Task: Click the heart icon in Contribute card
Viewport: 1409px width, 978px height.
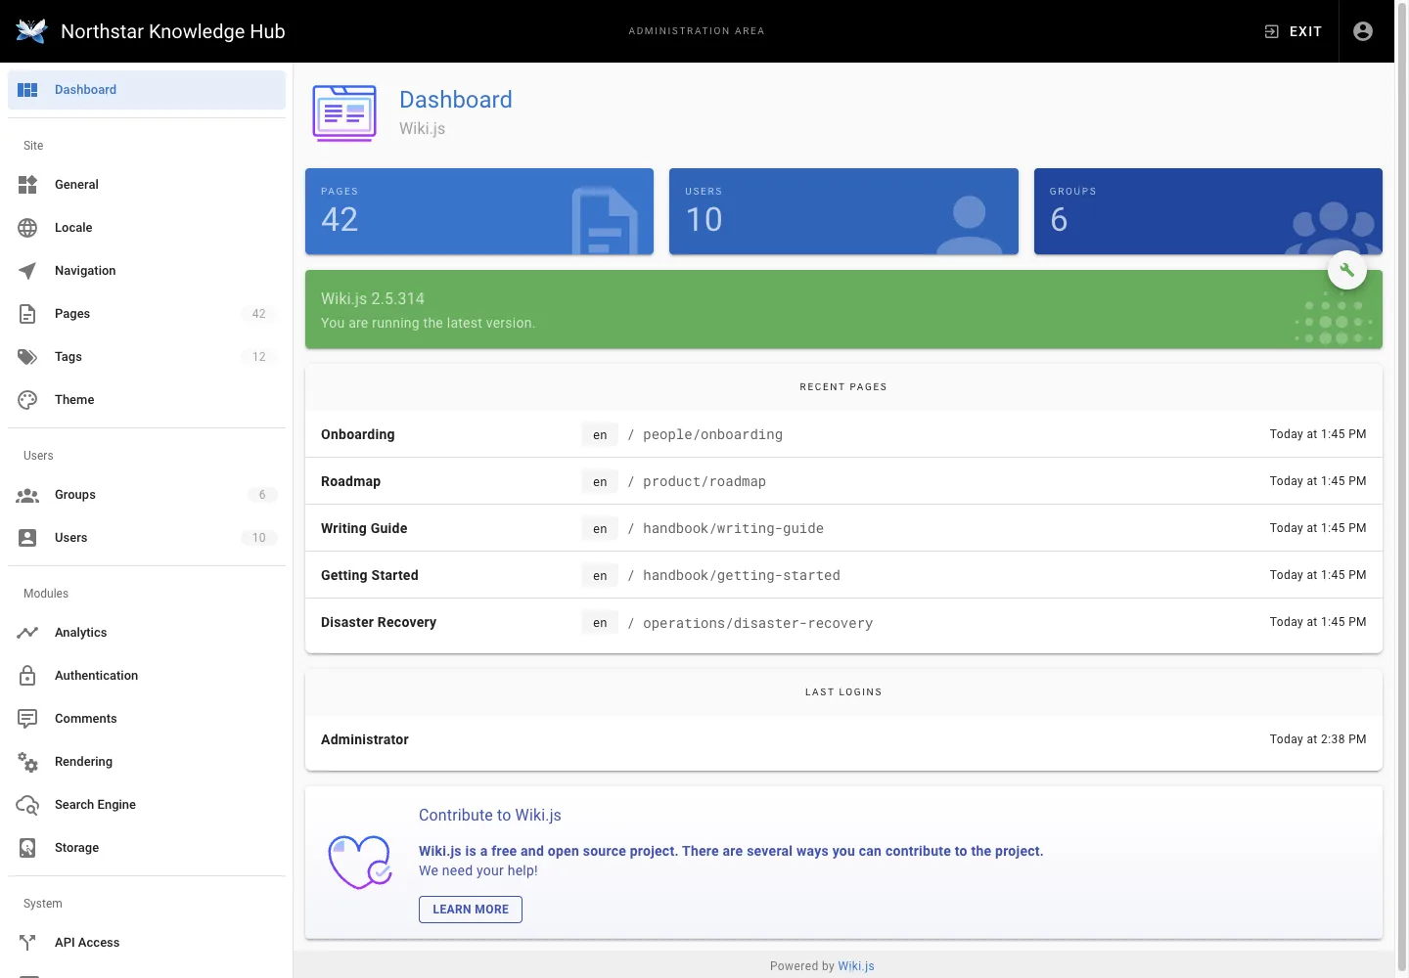Action: click(x=360, y=862)
